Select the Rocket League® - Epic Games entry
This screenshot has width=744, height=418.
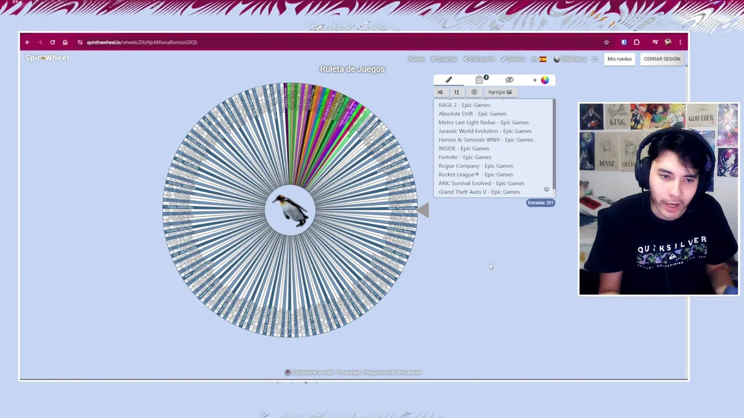(475, 175)
